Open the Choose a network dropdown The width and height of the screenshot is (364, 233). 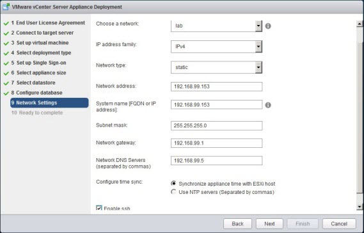point(258,26)
